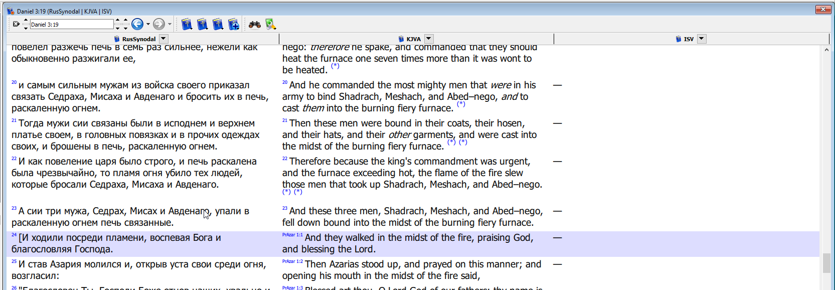
Task: Click Russian verse number 20
Action: coord(14,82)
